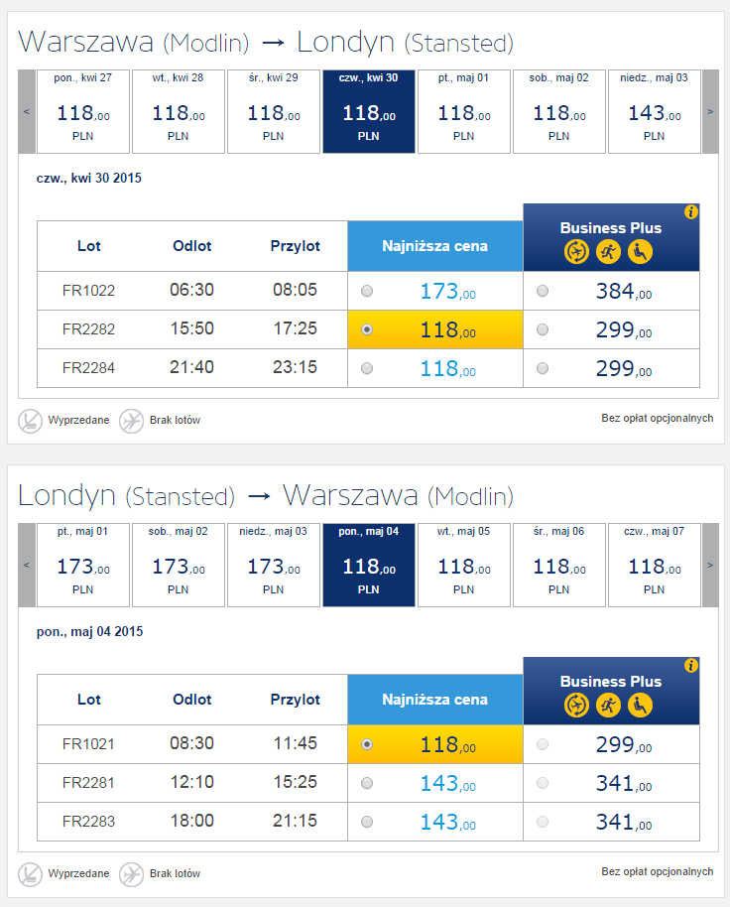The width and height of the screenshot is (730, 907).
Task: Select lowest fare 143,00 for flight FR2281
Action: tap(367, 783)
